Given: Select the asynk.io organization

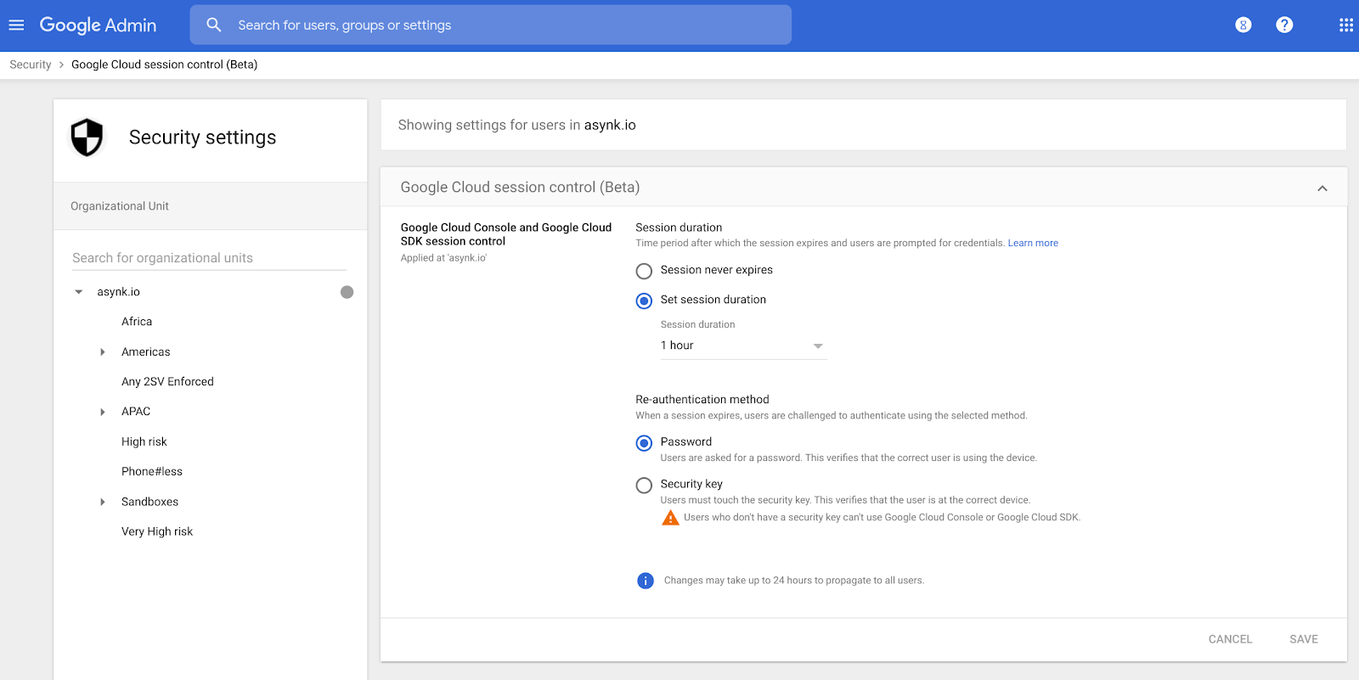Looking at the screenshot, I should (x=119, y=292).
